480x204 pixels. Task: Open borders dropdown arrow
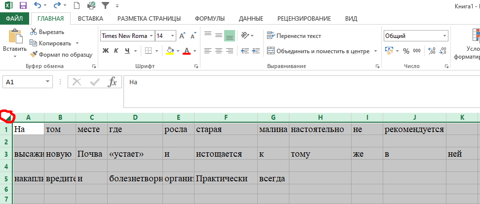[157, 51]
